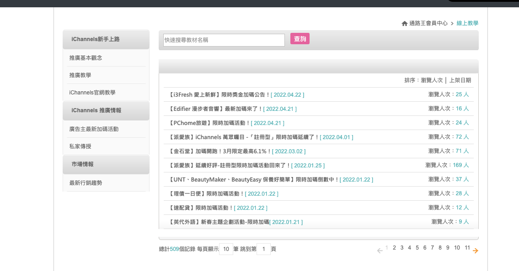The image size is (519, 271).
Task: Click the 169 人 view count
Action: click(x=461, y=165)
